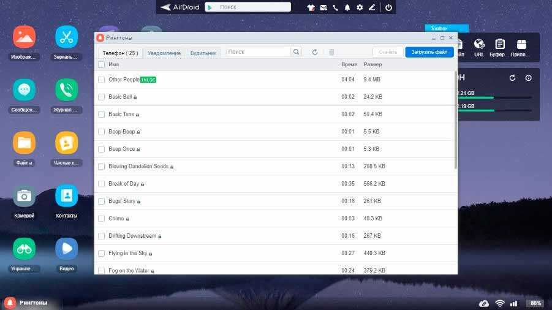
Task: Open the Contacts icon
Action: (x=67, y=195)
